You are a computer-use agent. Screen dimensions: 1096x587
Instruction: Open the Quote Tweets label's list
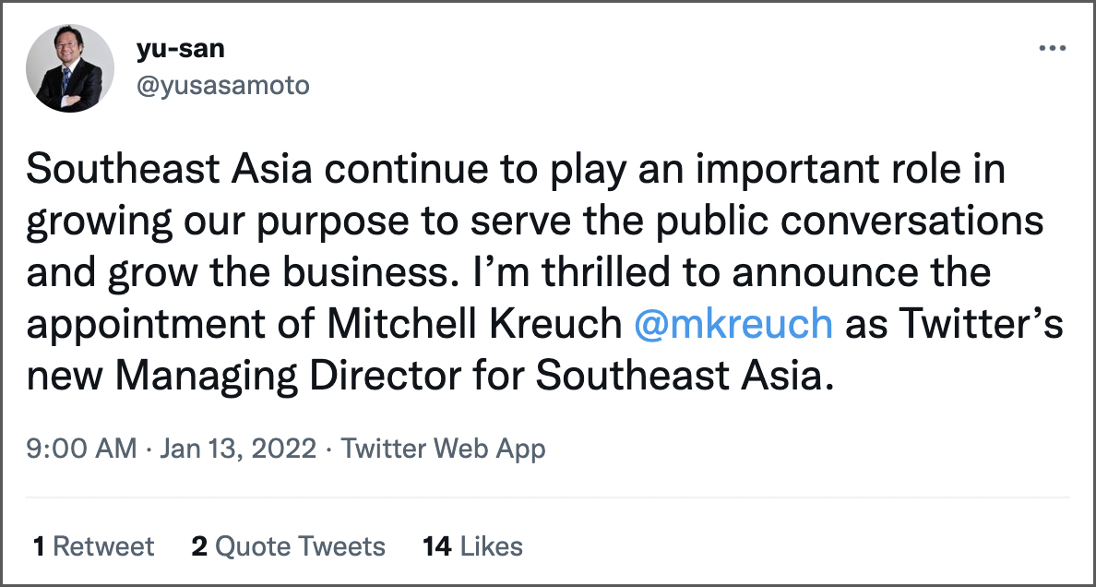coord(300,546)
